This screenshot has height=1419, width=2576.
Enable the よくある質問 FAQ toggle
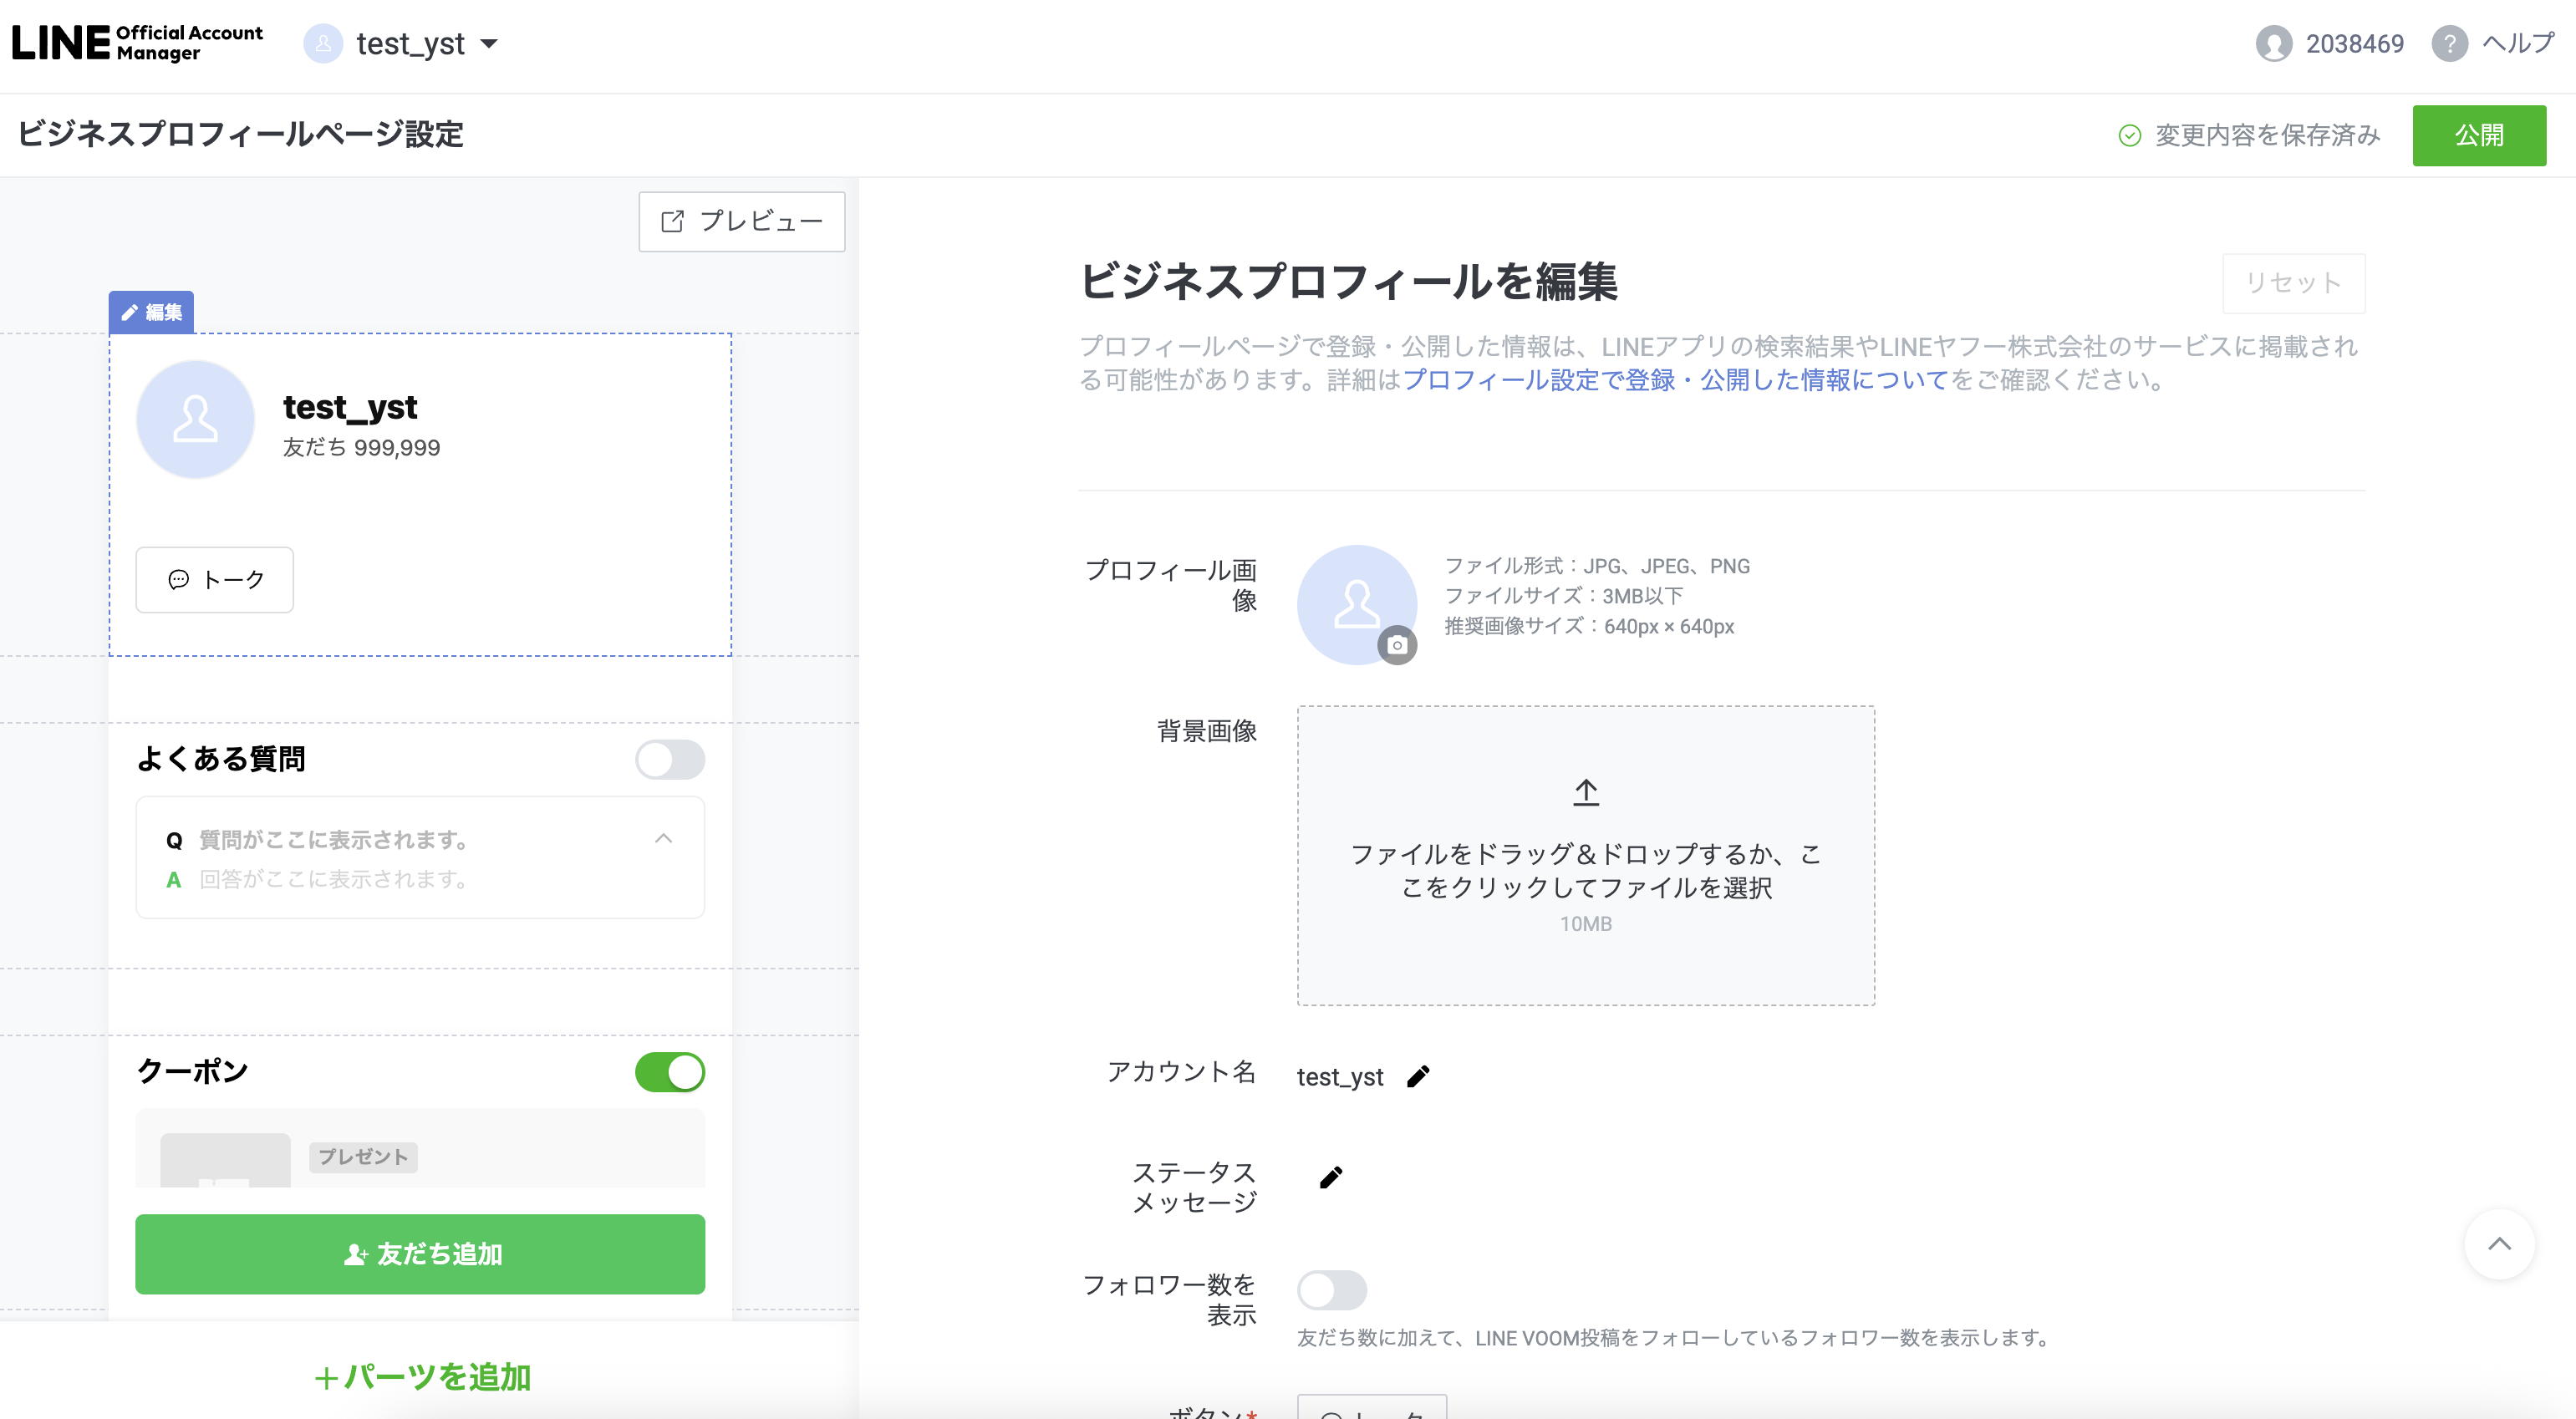click(670, 759)
